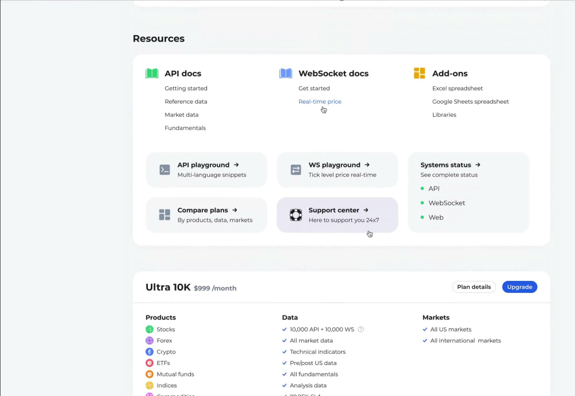Image resolution: width=575 pixels, height=396 pixels.
Task: Click the green API status dot
Action: click(x=423, y=188)
